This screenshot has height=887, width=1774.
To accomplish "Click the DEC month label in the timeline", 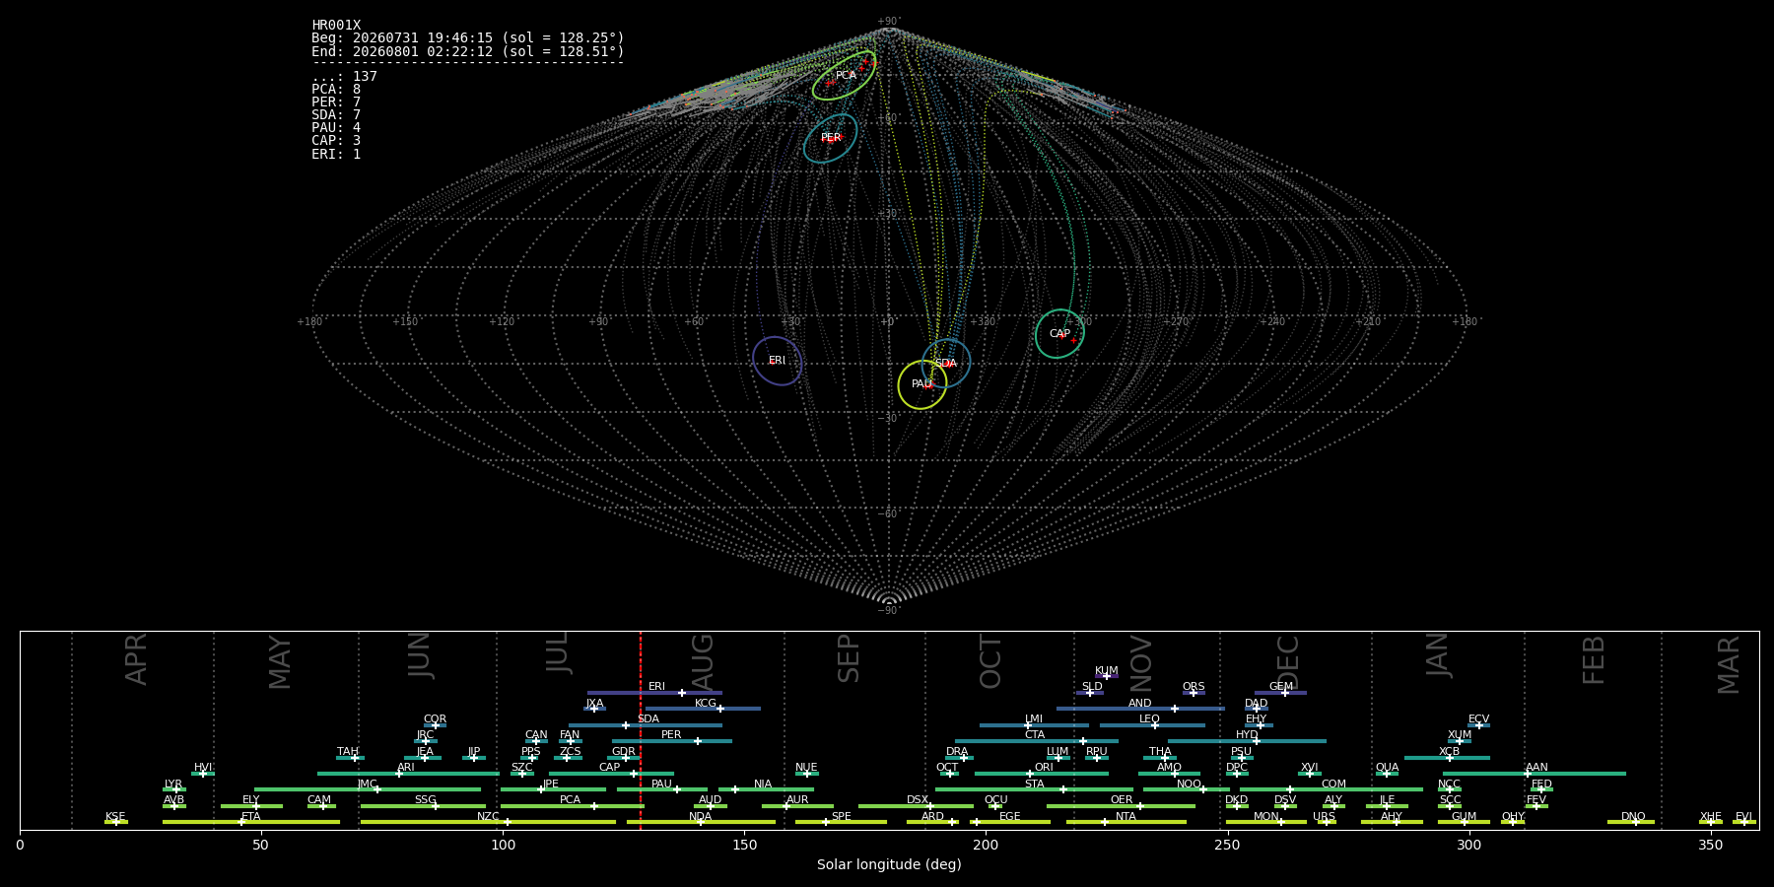I will coord(1288,662).
